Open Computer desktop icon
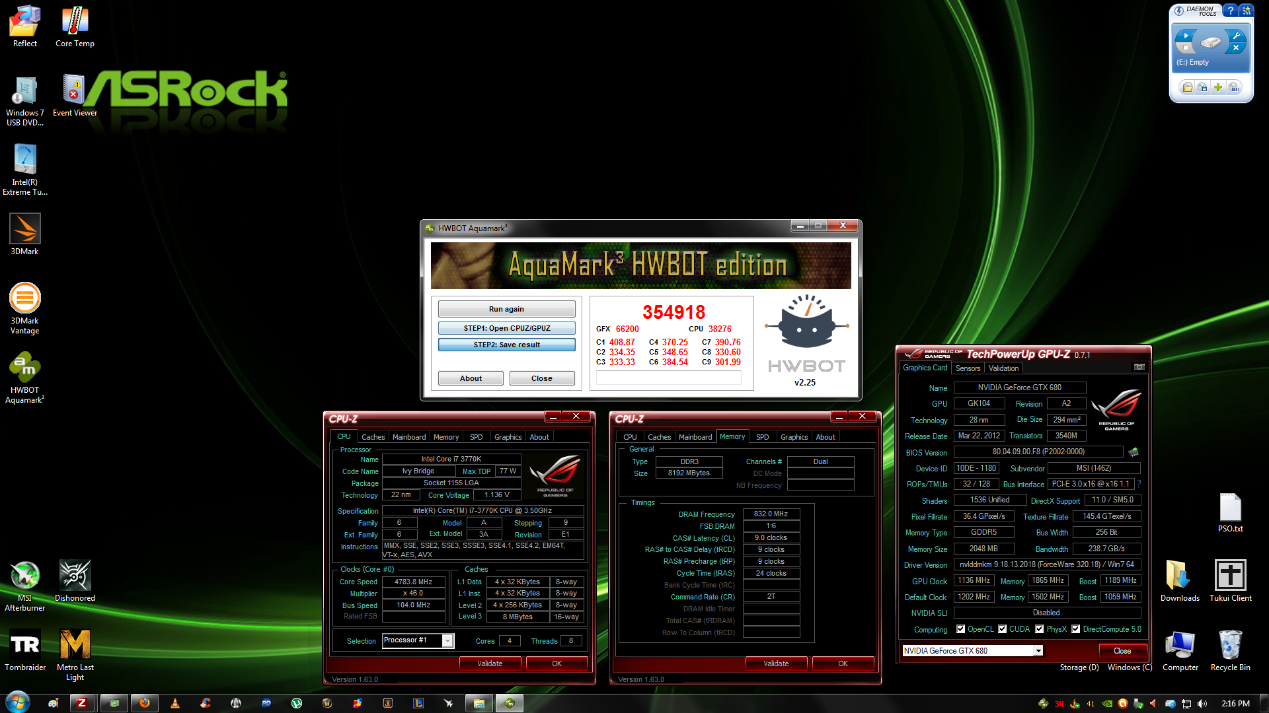The image size is (1269, 713). click(1180, 650)
